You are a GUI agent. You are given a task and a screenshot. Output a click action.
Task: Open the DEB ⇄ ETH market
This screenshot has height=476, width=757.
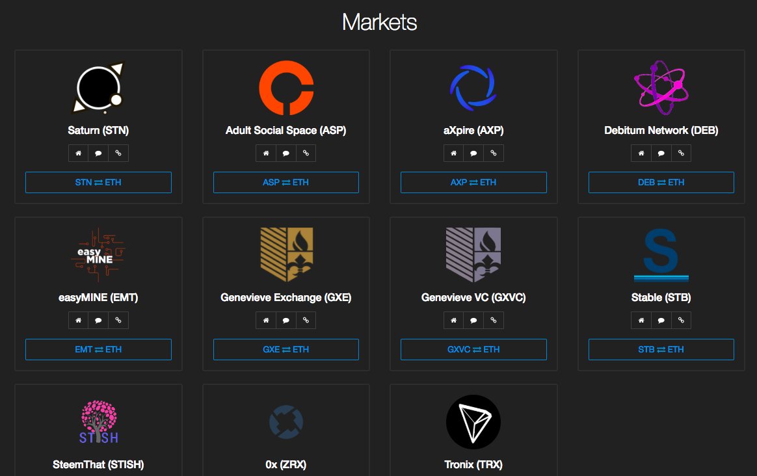click(661, 183)
